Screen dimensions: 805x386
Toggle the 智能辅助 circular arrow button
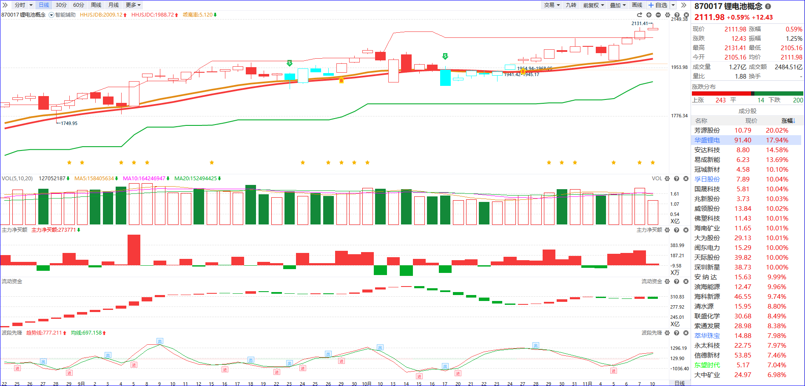(51, 15)
